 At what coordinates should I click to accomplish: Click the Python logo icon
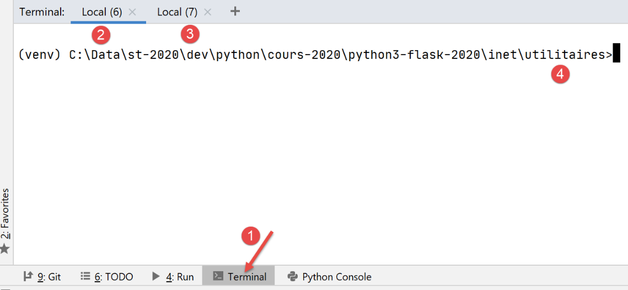click(293, 276)
